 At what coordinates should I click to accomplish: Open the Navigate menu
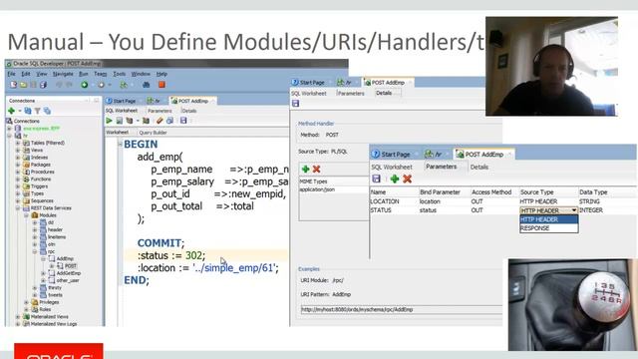point(63,74)
